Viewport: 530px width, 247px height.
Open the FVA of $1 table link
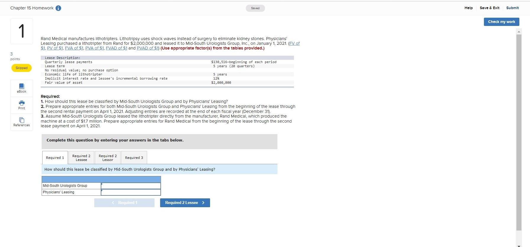click(74, 48)
